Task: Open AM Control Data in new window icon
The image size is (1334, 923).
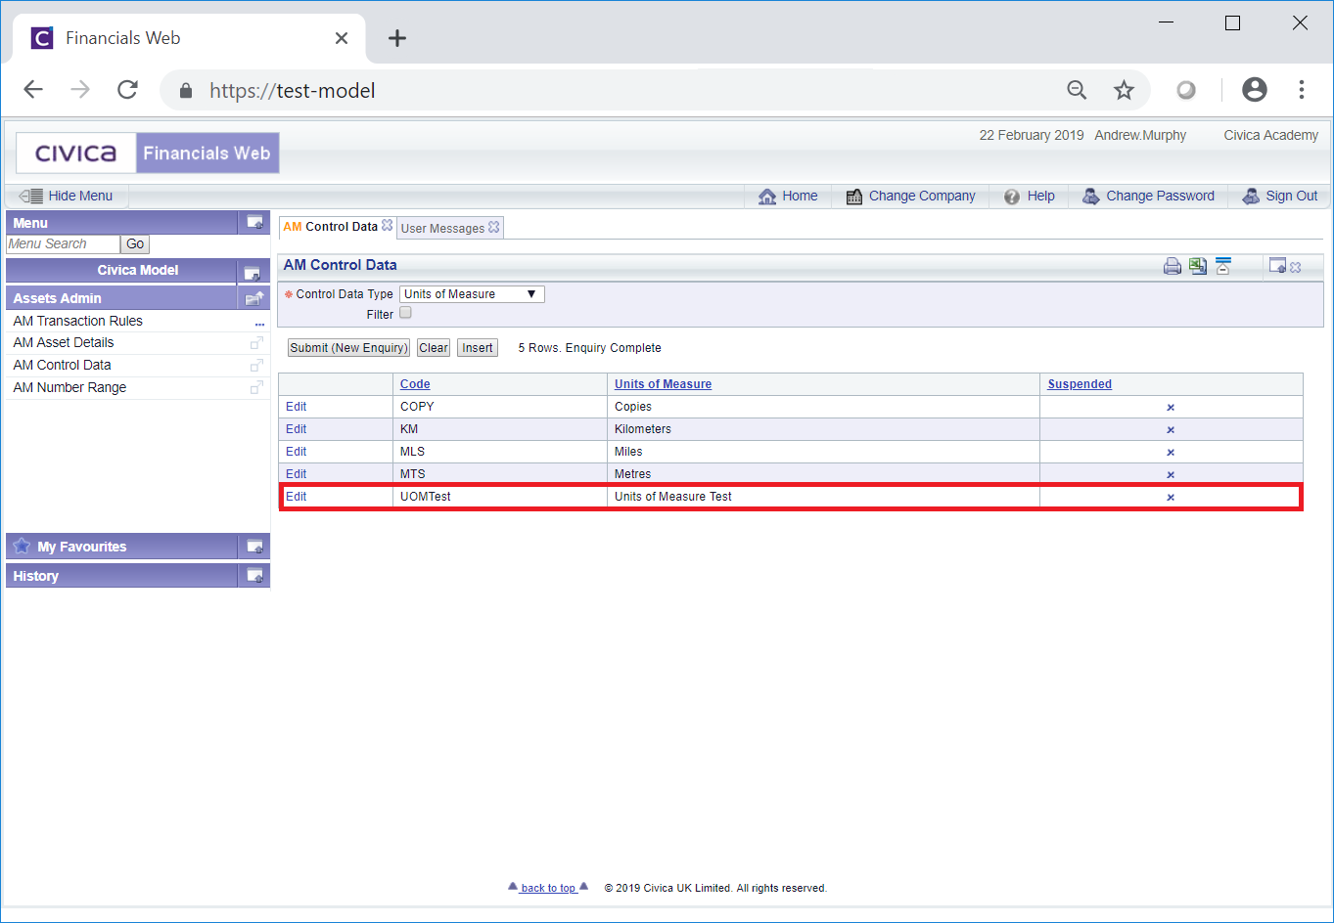Action: pos(256,366)
